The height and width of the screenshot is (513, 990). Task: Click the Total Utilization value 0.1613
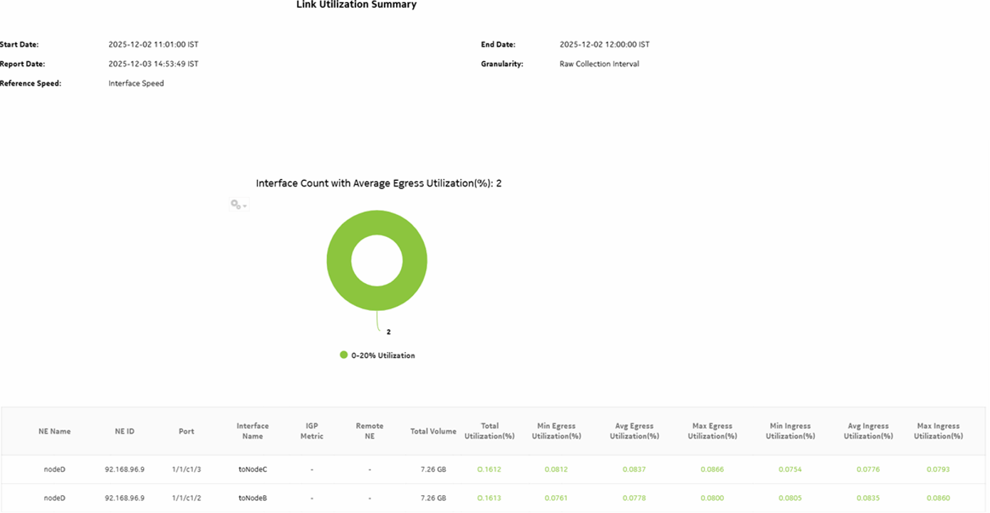click(489, 497)
